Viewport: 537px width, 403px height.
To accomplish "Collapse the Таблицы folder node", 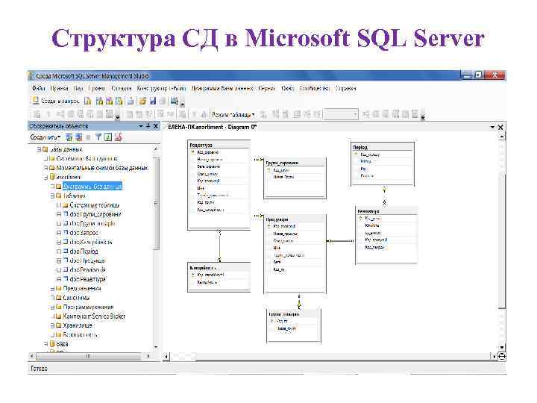I will (x=52, y=196).
